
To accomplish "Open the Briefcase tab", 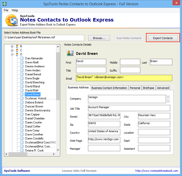I will 148,88.
